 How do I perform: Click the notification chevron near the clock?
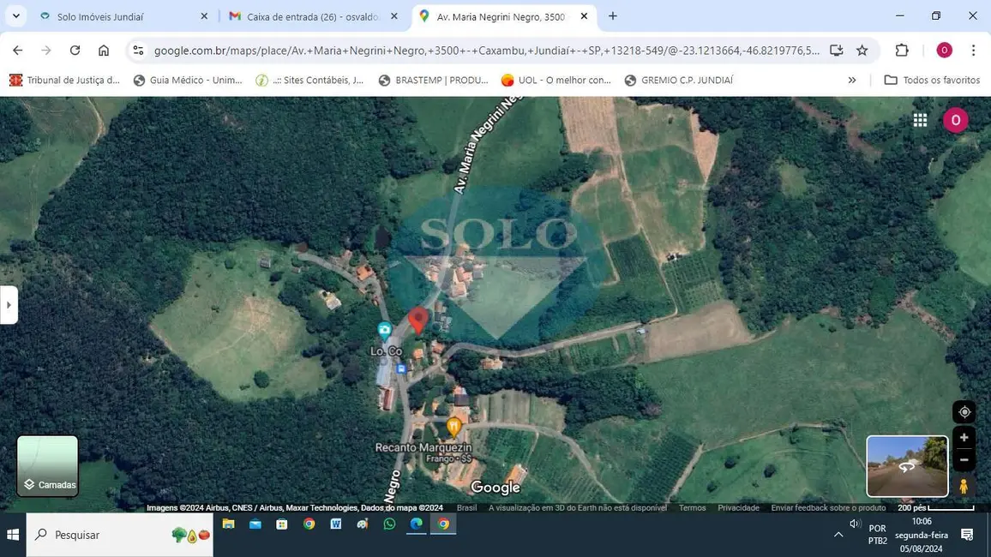click(x=838, y=534)
